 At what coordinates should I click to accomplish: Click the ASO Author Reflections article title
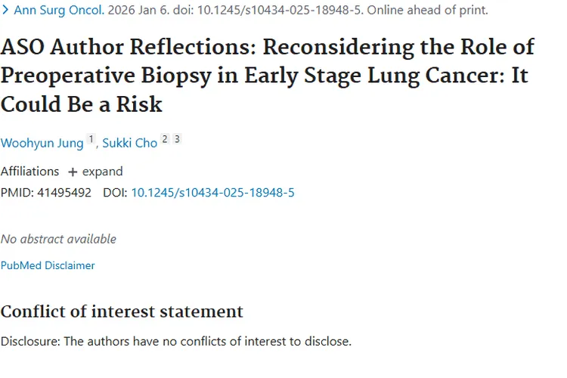268,74
